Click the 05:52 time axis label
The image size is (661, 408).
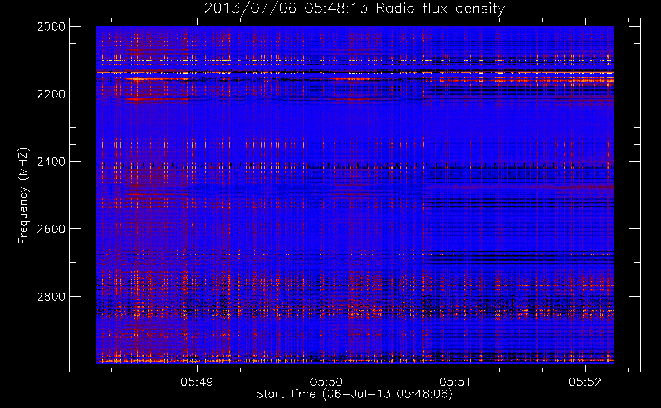tap(585, 382)
